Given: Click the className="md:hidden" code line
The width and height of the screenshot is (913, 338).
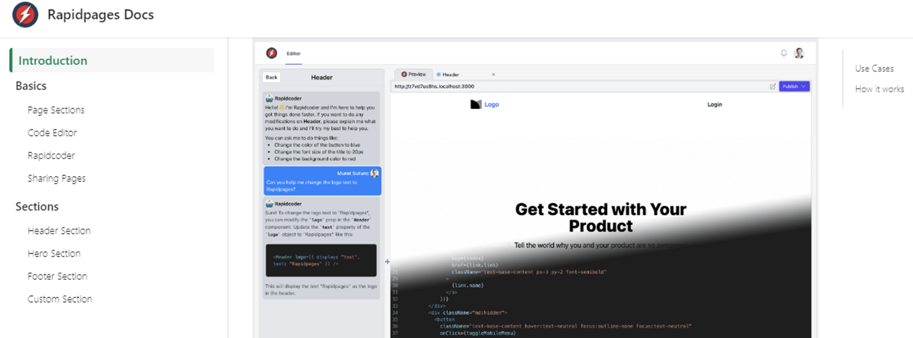Looking at the screenshot, I should 468,312.
